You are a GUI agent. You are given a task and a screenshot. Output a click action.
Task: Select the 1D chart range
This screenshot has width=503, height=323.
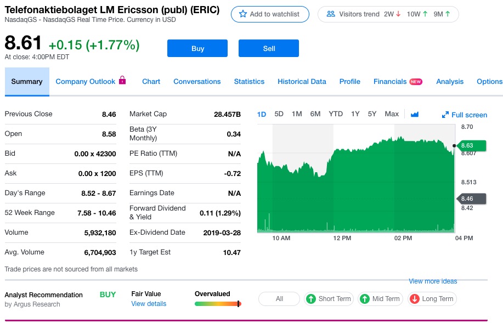pos(262,114)
